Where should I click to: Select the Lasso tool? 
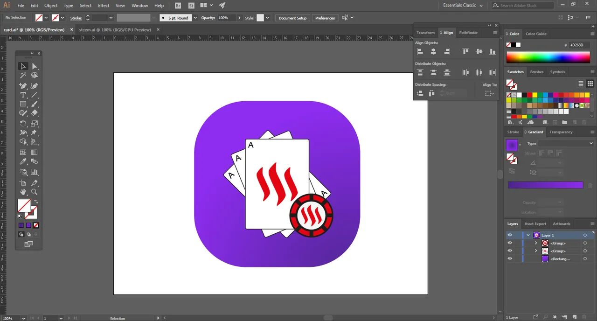coord(35,75)
